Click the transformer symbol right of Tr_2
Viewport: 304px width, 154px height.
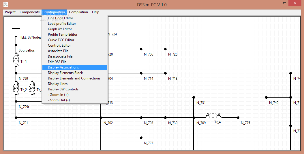tap(32, 88)
